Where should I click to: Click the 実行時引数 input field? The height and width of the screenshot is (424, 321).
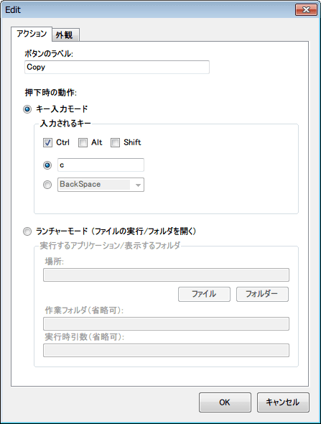point(166,351)
